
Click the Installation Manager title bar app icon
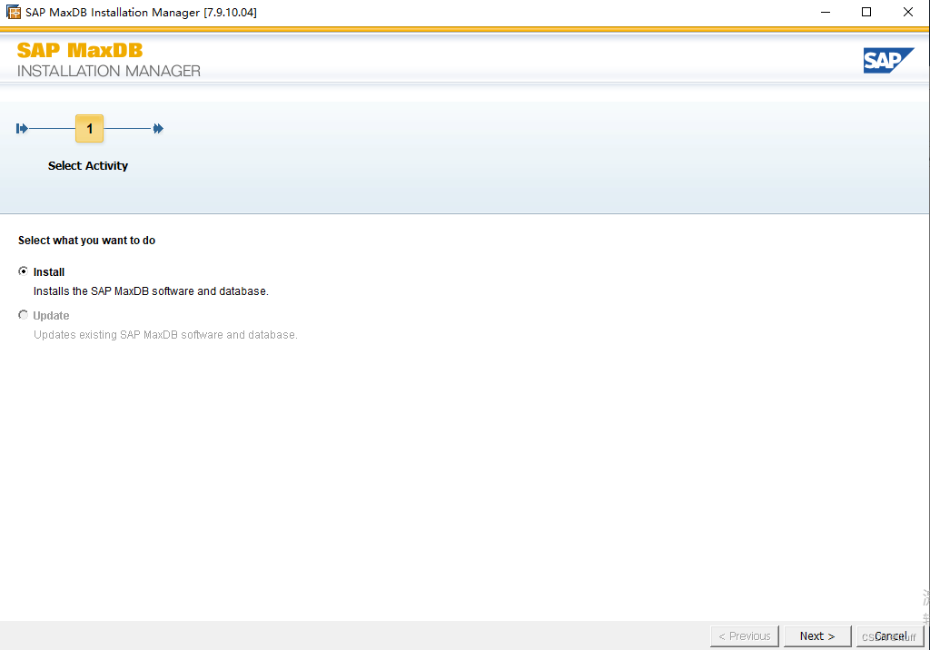pyautogui.click(x=13, y=12)
